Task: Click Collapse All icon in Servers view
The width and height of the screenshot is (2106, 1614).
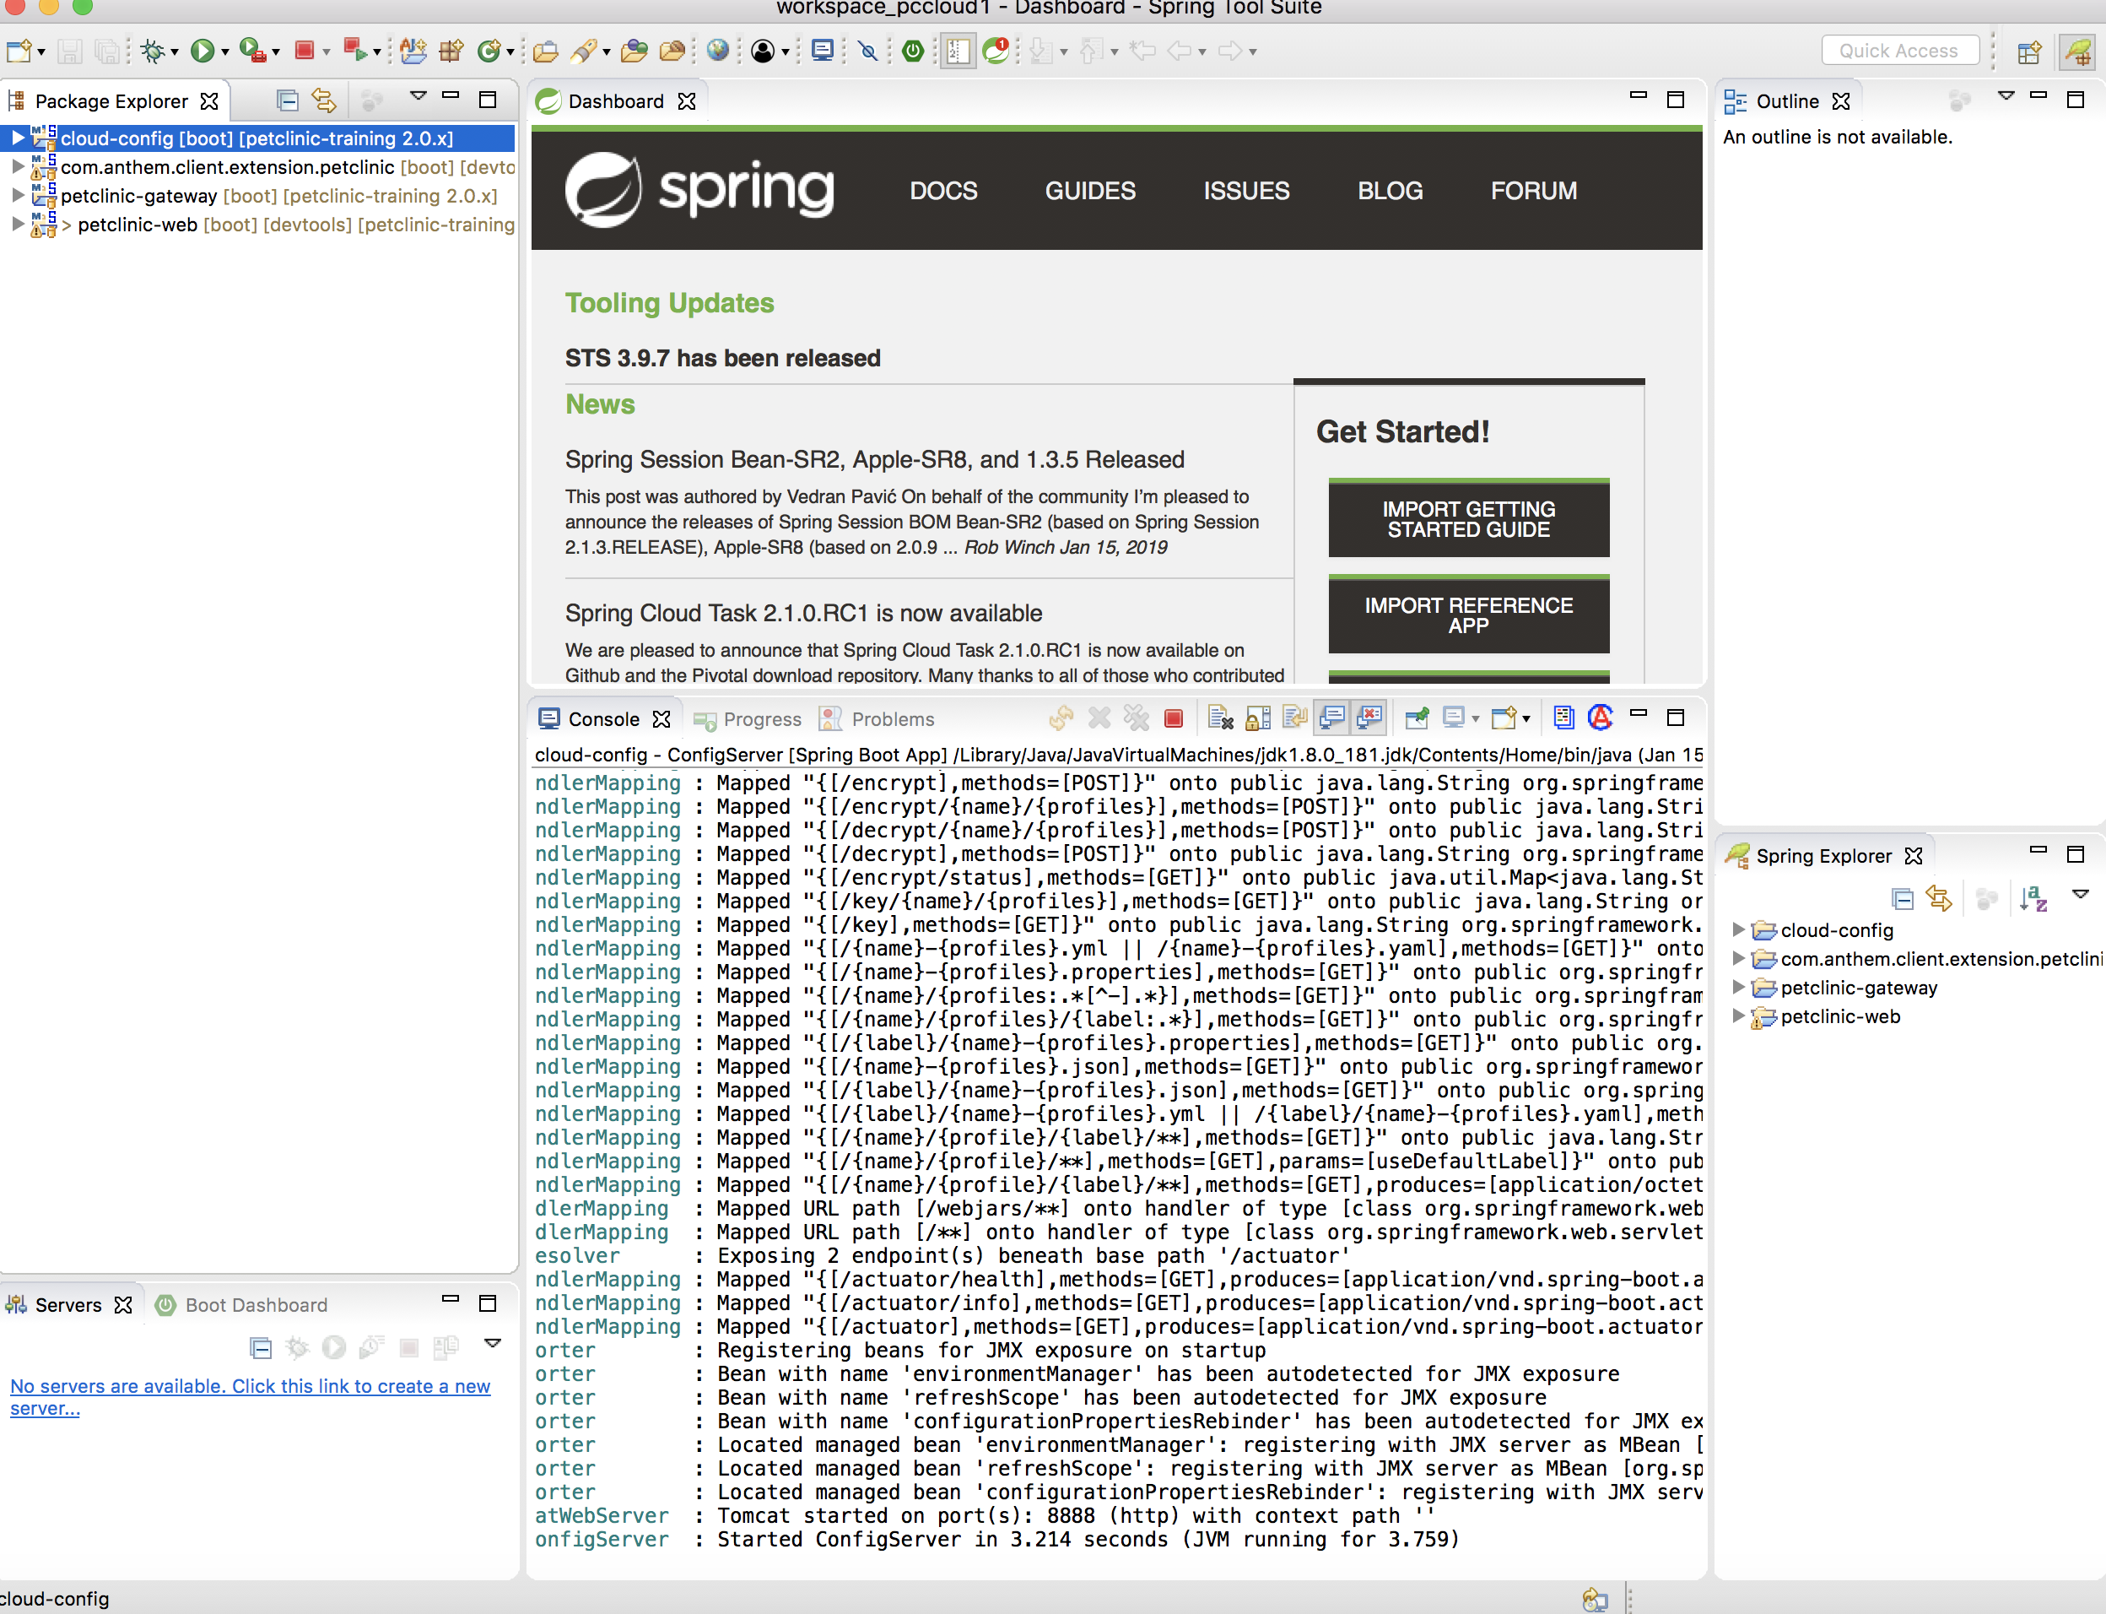Action: 260,1348
